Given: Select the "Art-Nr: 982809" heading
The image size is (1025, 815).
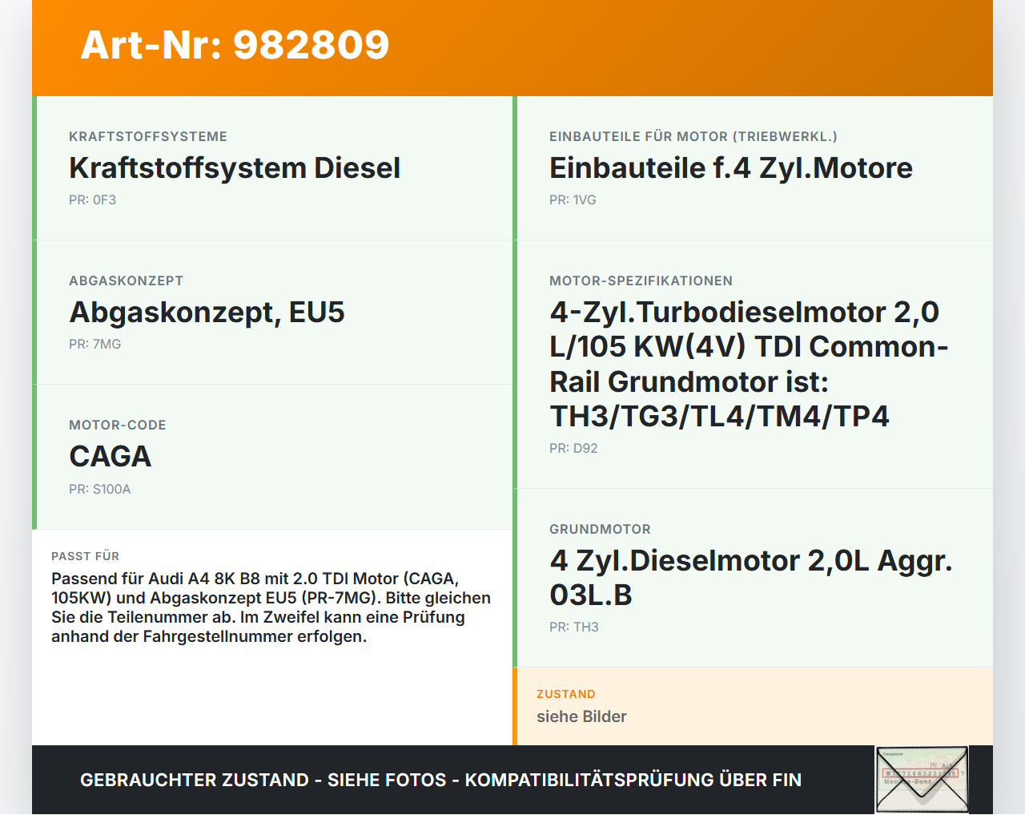Looking at the screenshot, I should click(235, 45).
